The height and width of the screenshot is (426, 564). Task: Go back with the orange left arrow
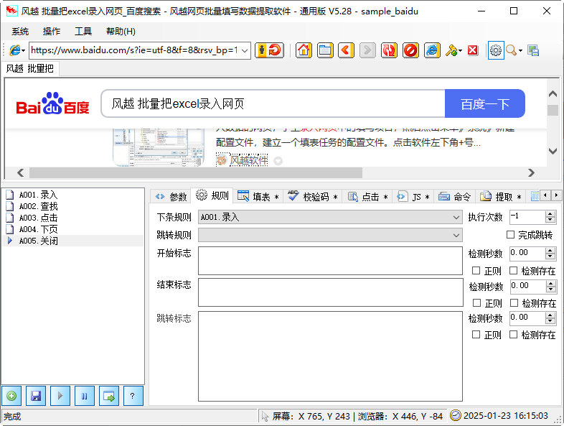click(x=346, y=50)
